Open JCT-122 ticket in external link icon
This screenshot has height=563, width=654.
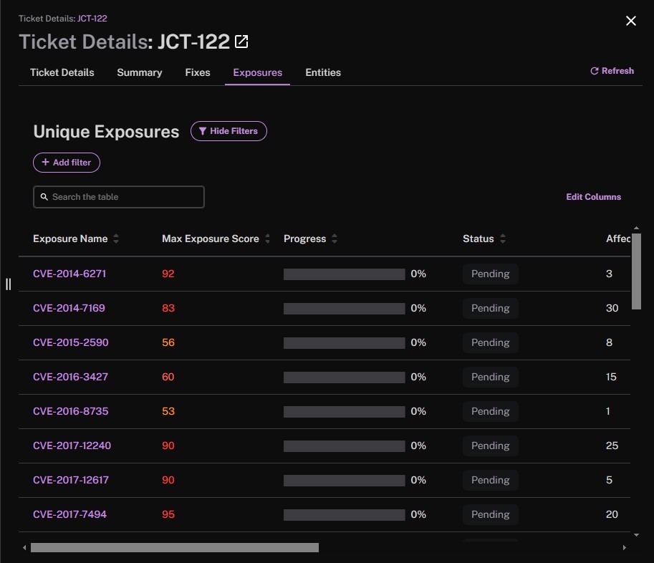point(241,42)
